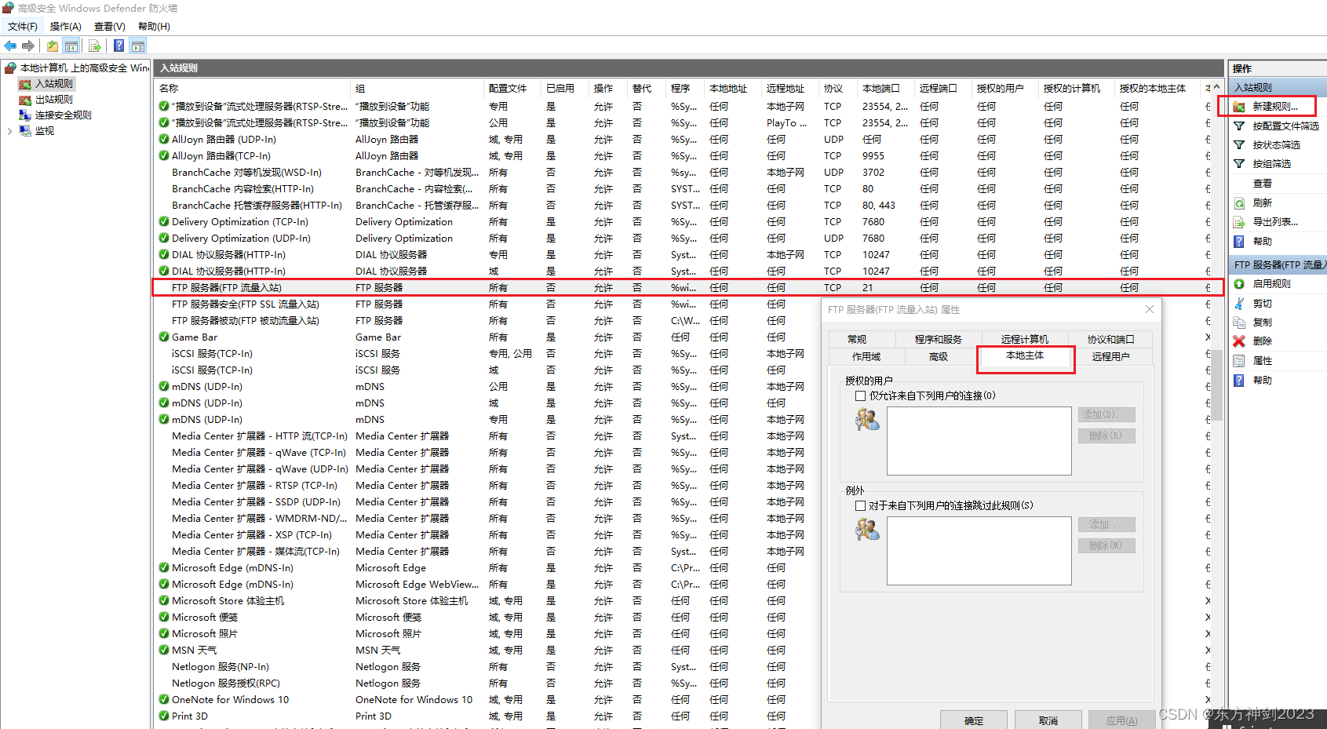Switch to the 本地主体 tab
This screenshot has width=1327, height=729.
(x=1025, y=356)
